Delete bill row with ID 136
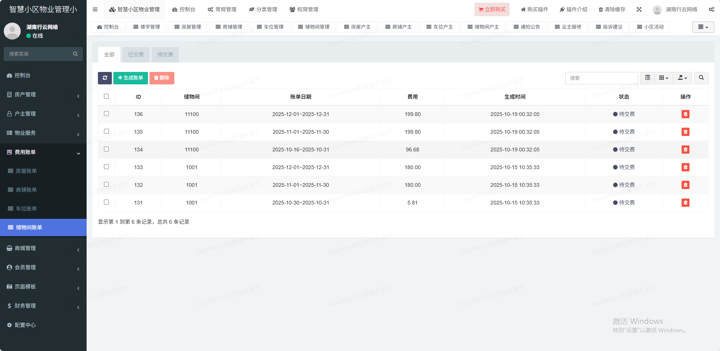Viewport: 720px width, 351px height. (x=685, y=114)
